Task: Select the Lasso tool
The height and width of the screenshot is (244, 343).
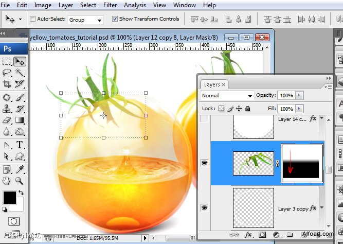Action: (x=7, y=73)
